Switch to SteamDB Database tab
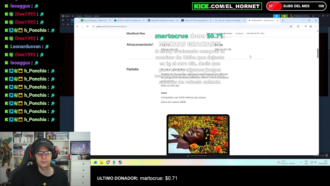Viewport: 330px width, 186px height. point(162,20)
